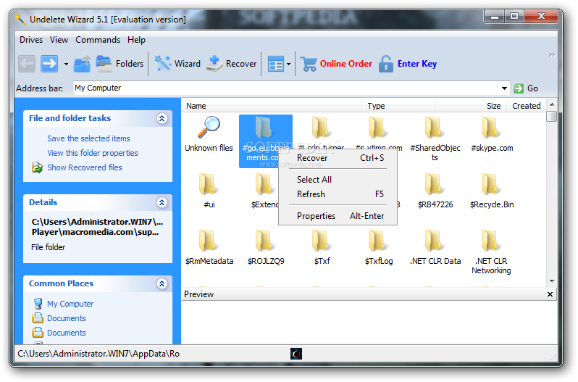
Task: Open My Computer in Common Places
Action: click(70, 304)
